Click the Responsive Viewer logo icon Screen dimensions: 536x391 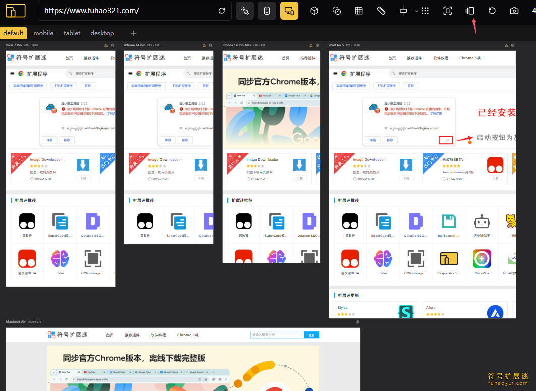[15, 11]
